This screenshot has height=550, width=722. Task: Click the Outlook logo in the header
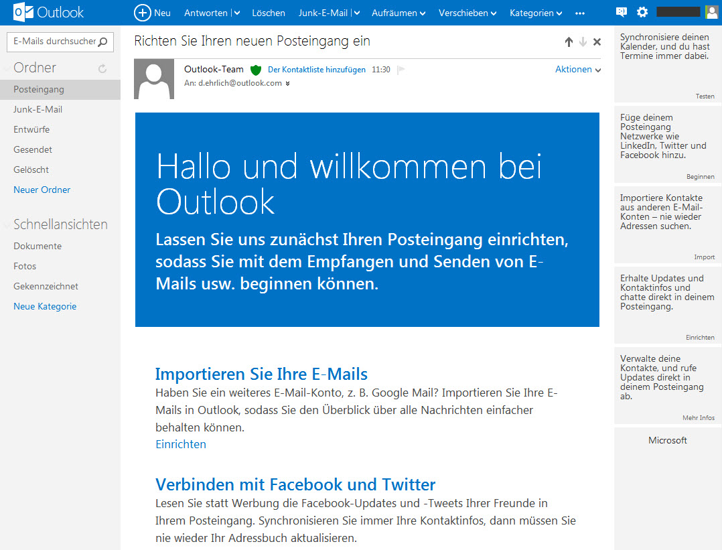48,12
